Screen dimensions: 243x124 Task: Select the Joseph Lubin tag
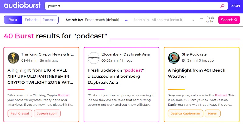pyautogui.click(x=47, y=113)
